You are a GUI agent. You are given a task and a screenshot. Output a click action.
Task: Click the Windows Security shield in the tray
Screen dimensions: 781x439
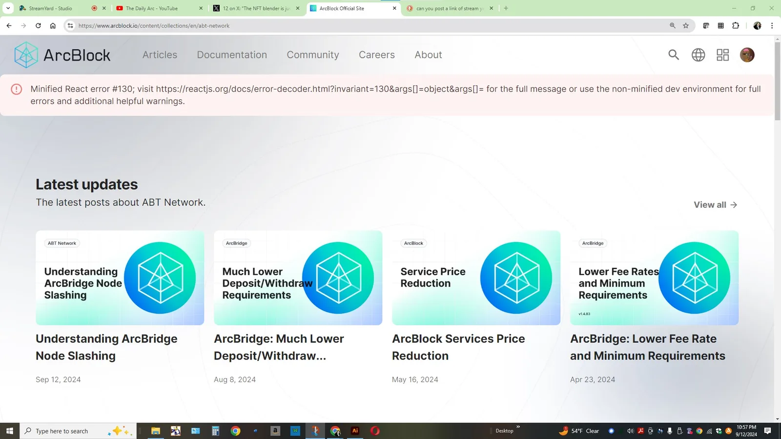[x=719, y=431]
